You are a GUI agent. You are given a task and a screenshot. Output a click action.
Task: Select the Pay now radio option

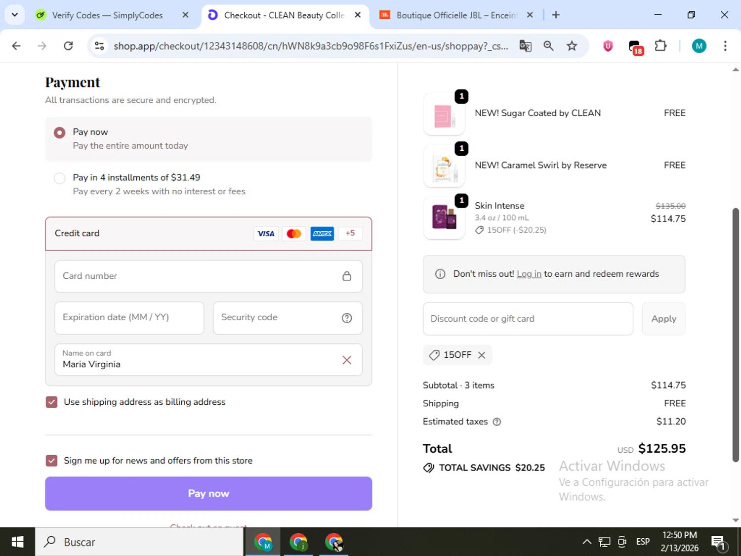click(x=59, y=132)
